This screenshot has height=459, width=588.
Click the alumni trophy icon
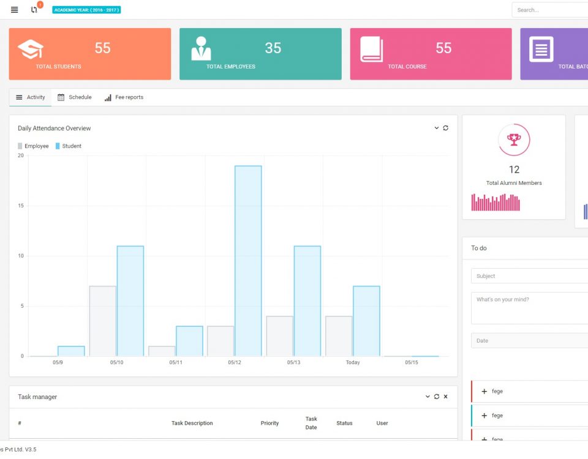click(514, 140)
